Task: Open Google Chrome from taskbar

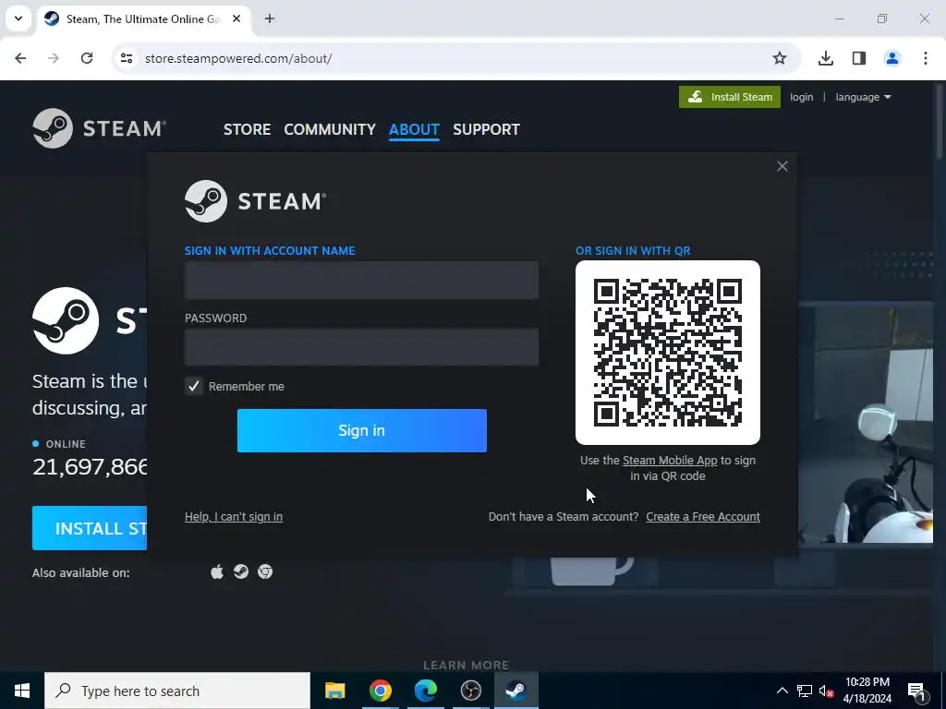Action: (380, 691)
